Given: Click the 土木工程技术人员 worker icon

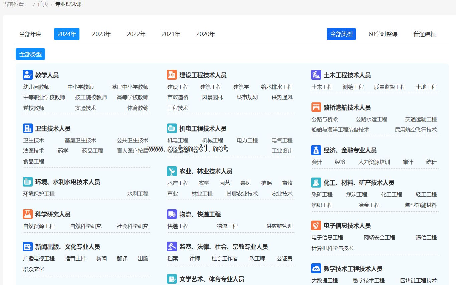Looking at the screenshot, I should (316, 75).
